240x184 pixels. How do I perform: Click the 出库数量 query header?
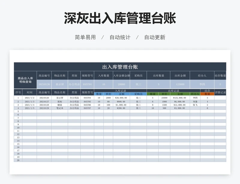click(x=158, y=76)
